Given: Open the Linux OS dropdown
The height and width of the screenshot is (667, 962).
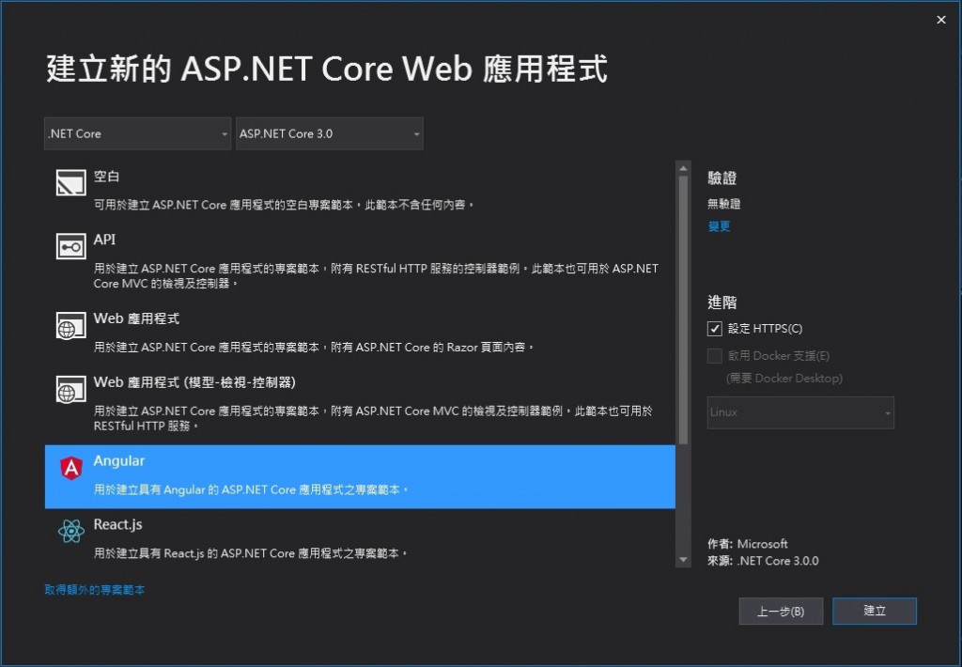Looking at the screenshot, I should tap(800, 412).
